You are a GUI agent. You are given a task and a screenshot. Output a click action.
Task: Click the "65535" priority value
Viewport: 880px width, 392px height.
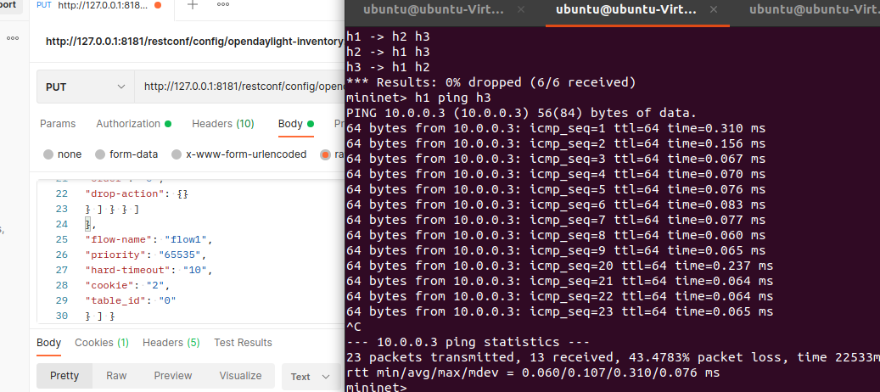point(180,255)
